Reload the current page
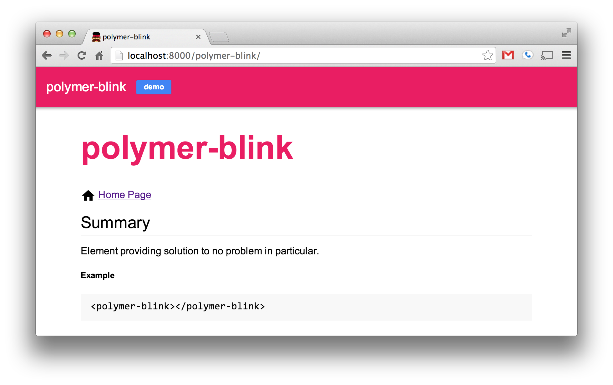Viewport: 613px width, 385px height. pyautogui.click(x=82, y=56)
